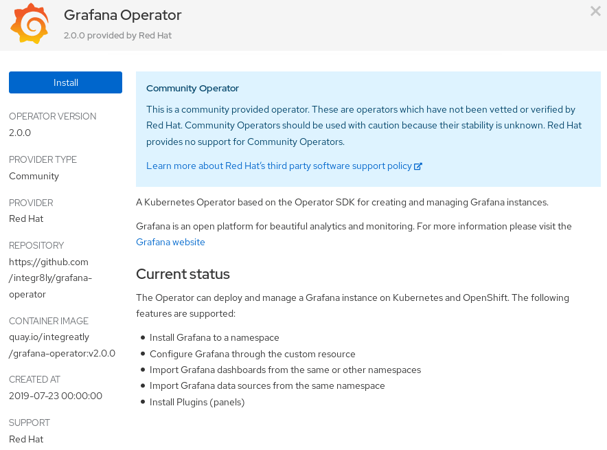Click the Created At date 2019-07-23
Image resolution: width=607 pixels, height=450 pixels.
tap(56, 396)
